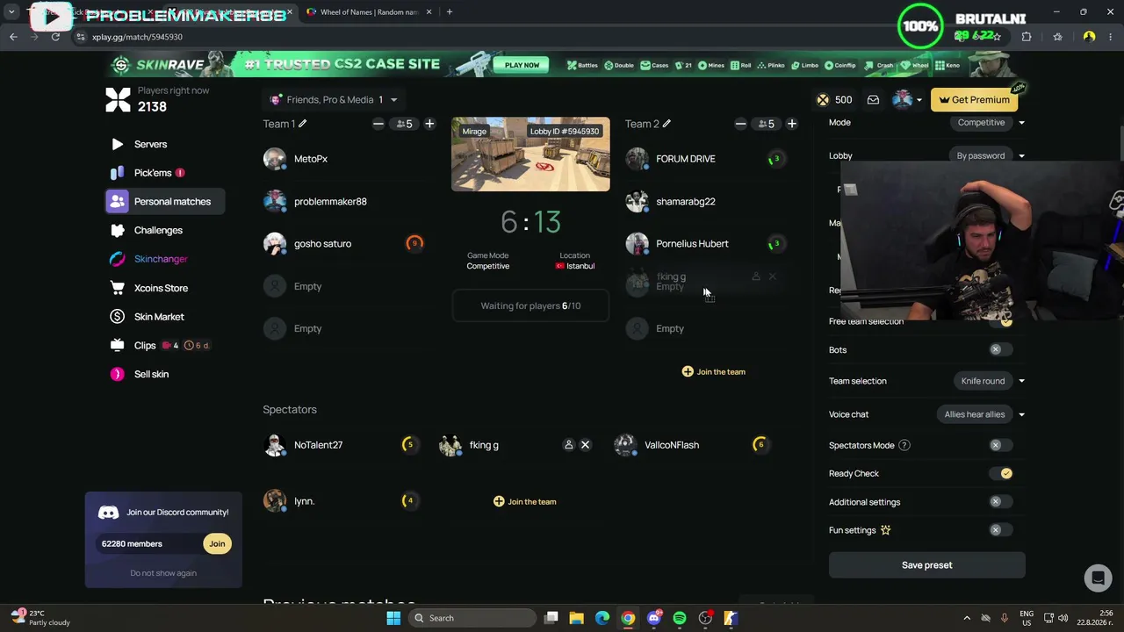Go back with the browser back arrow
Screen dimensions: 1124x632
(x=13, y=37)
